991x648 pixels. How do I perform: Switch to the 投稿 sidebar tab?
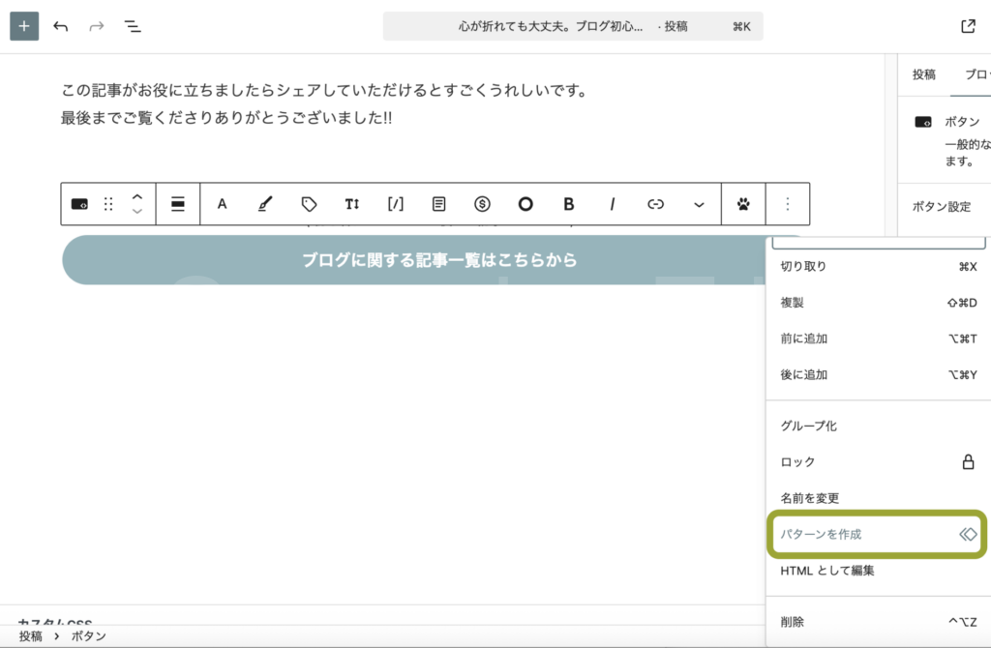point(923,74)
